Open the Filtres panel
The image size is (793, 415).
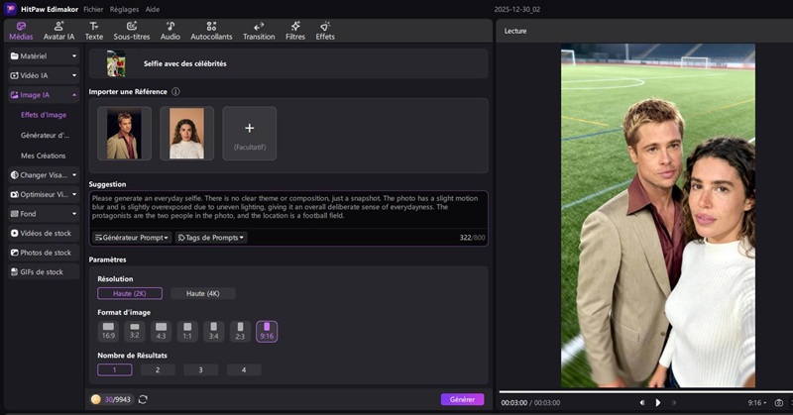coord(295,30)
